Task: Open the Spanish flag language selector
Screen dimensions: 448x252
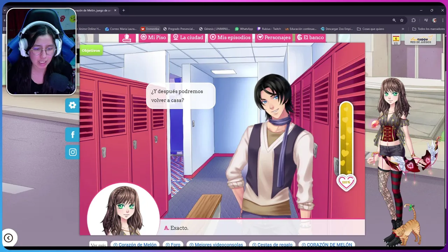Action: (x=396, y=40)
